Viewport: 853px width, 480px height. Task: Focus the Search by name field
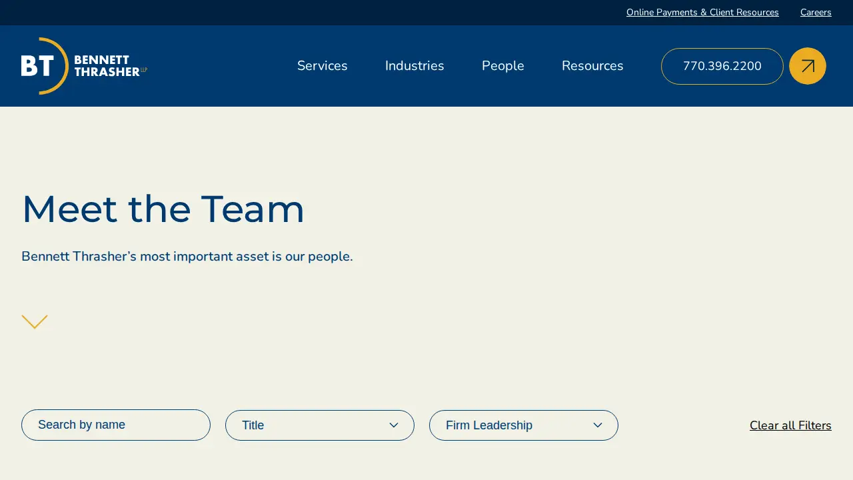tap(116, 425)
